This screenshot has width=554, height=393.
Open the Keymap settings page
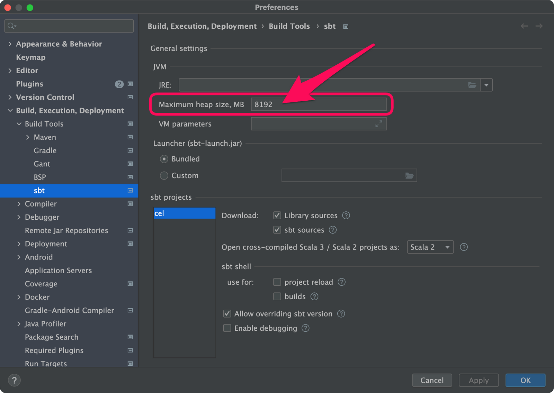pos(30,57)
